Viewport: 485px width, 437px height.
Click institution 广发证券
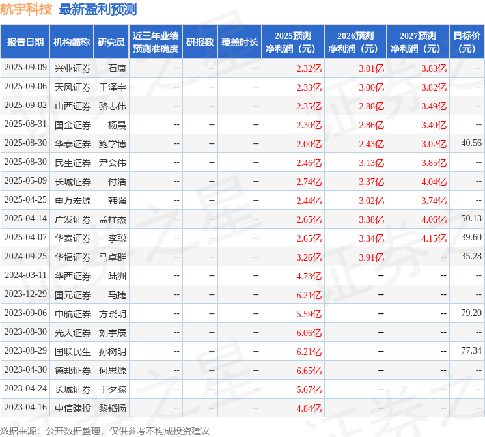point(73,219)
